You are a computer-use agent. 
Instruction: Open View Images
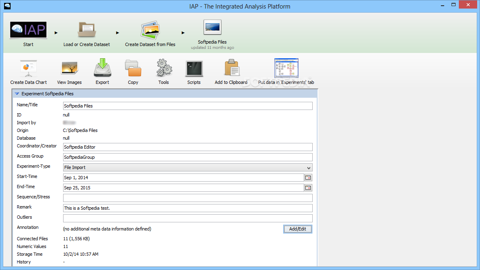70,68
